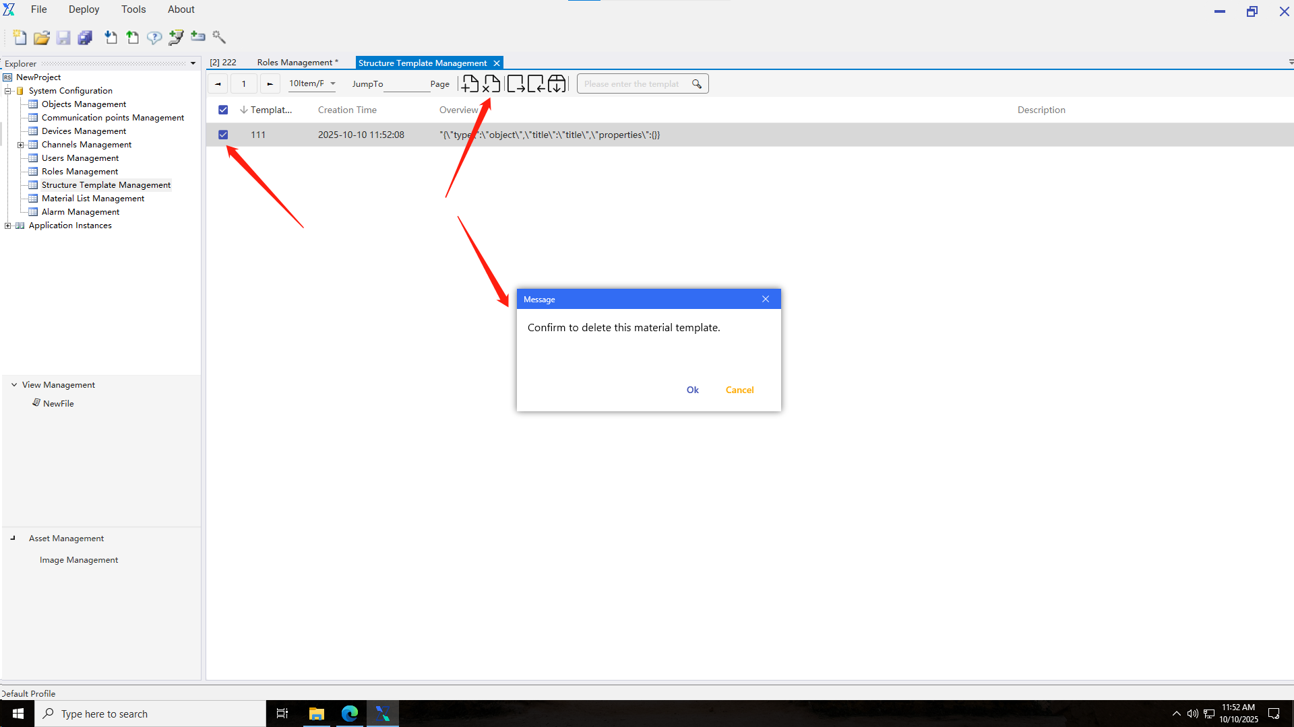Viewport: 1294px width, 727px height.
Task: Click the Open folder toolbar icon
Action: 42,38
